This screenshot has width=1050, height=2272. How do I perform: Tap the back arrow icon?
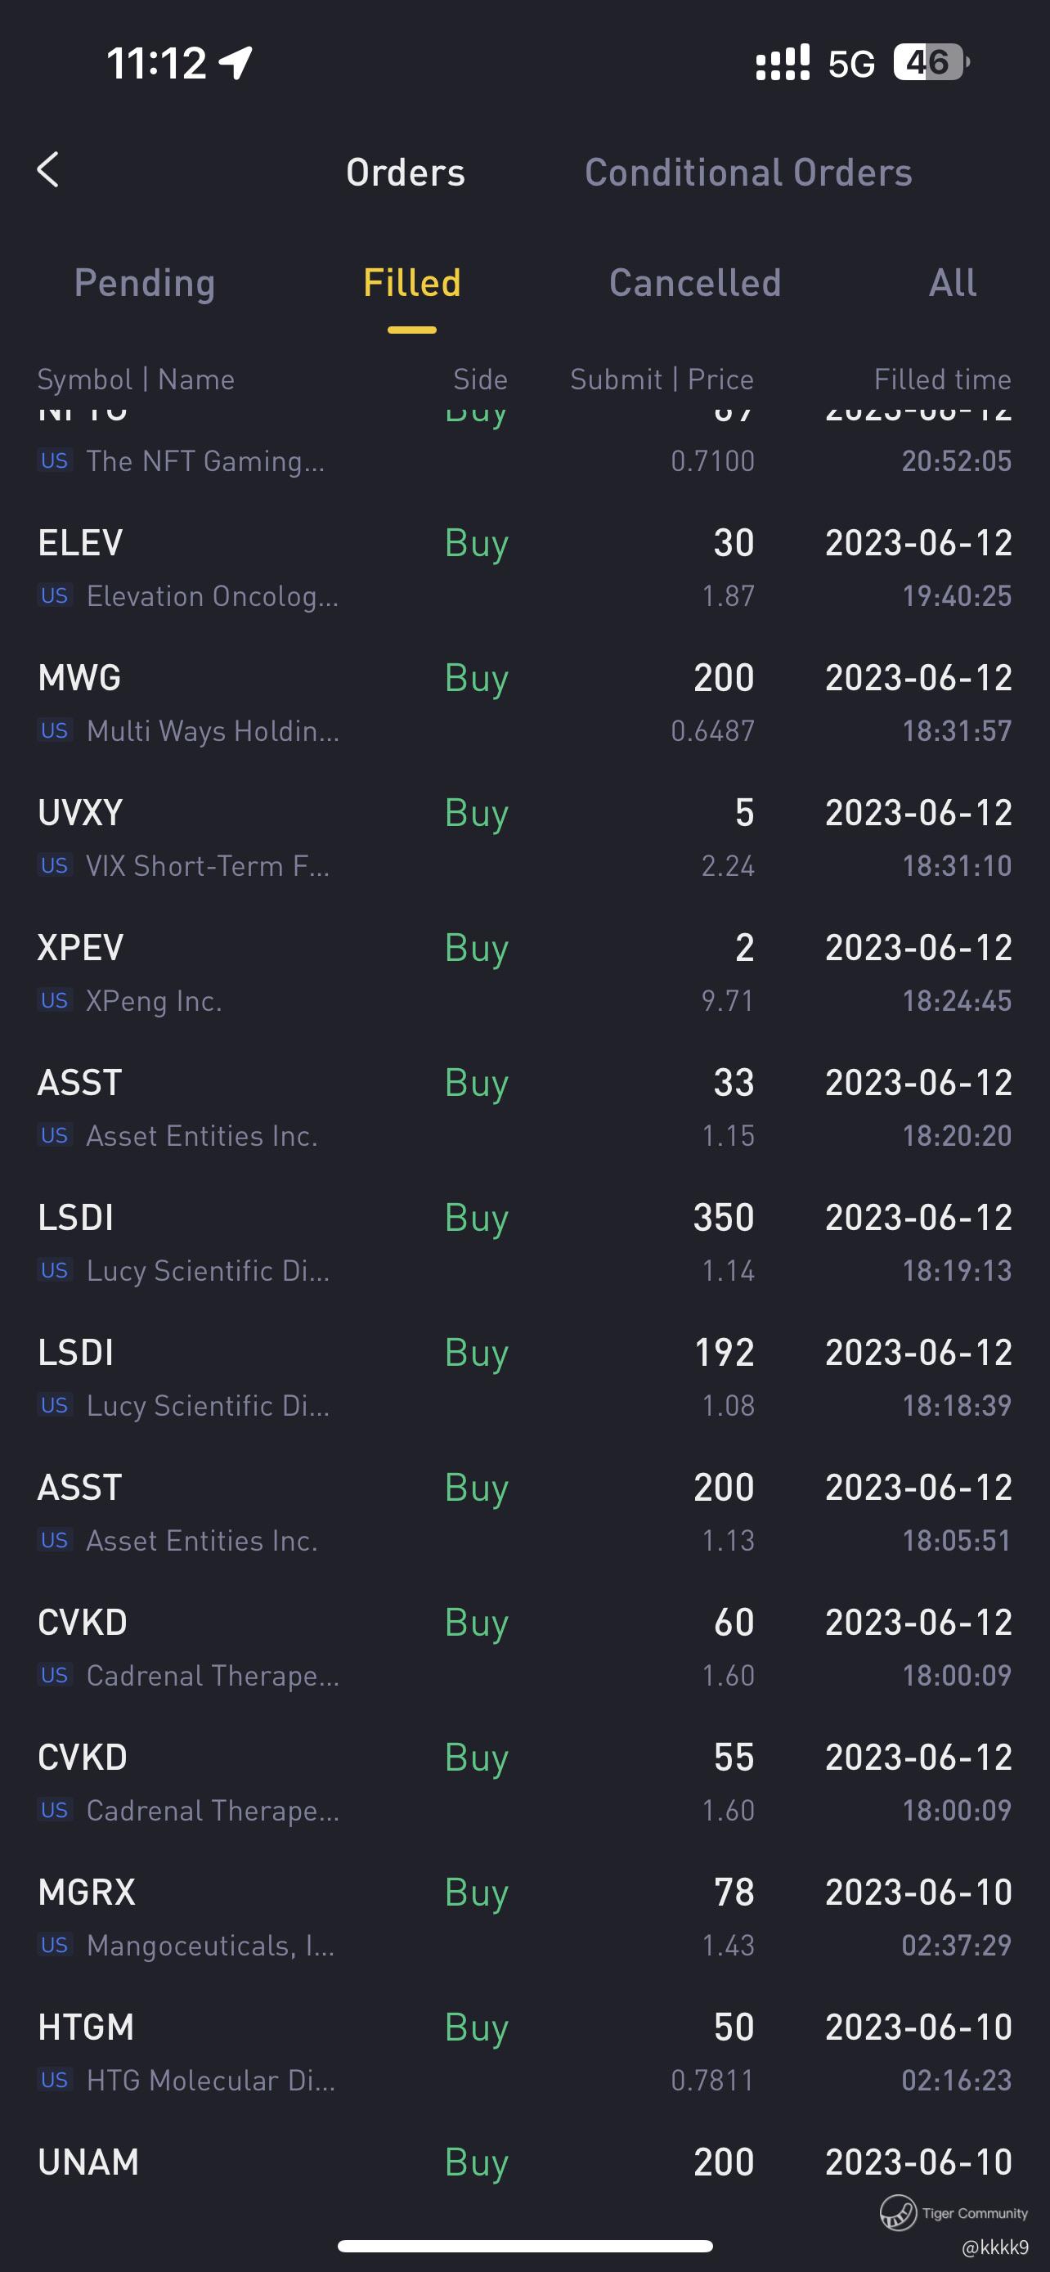pos(49,170)
